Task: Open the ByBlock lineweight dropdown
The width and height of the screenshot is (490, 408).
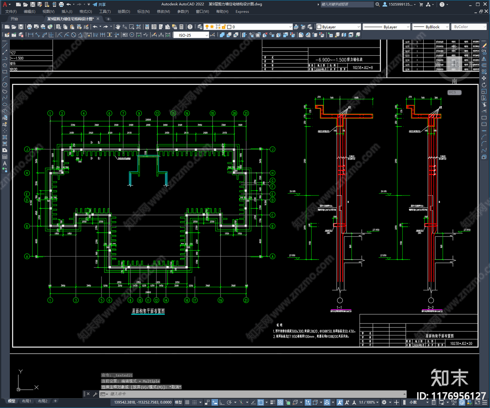Action: click(x=430, y=27)
